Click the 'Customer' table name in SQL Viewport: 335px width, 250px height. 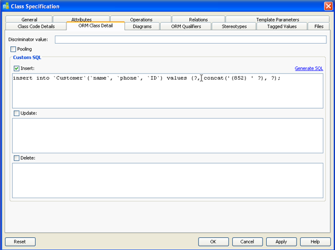(69, 78)
